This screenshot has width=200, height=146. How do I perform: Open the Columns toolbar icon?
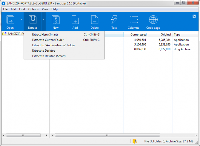pos(134,20)
